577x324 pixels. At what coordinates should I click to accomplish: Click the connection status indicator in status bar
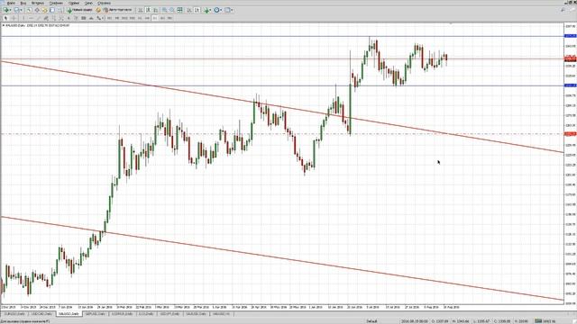[545, 321]
